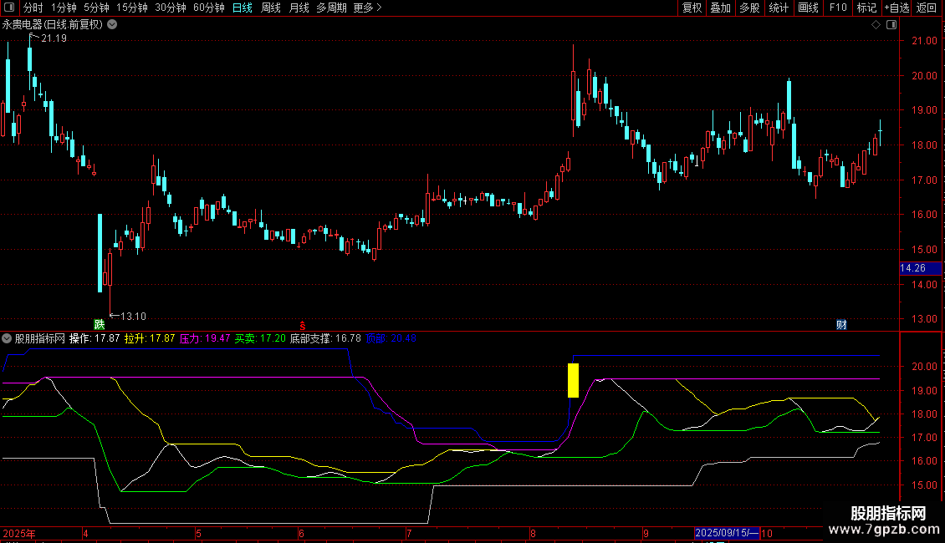The image size is (945, 543).
Task: Open the F10 company info
Action: point(837,8)
